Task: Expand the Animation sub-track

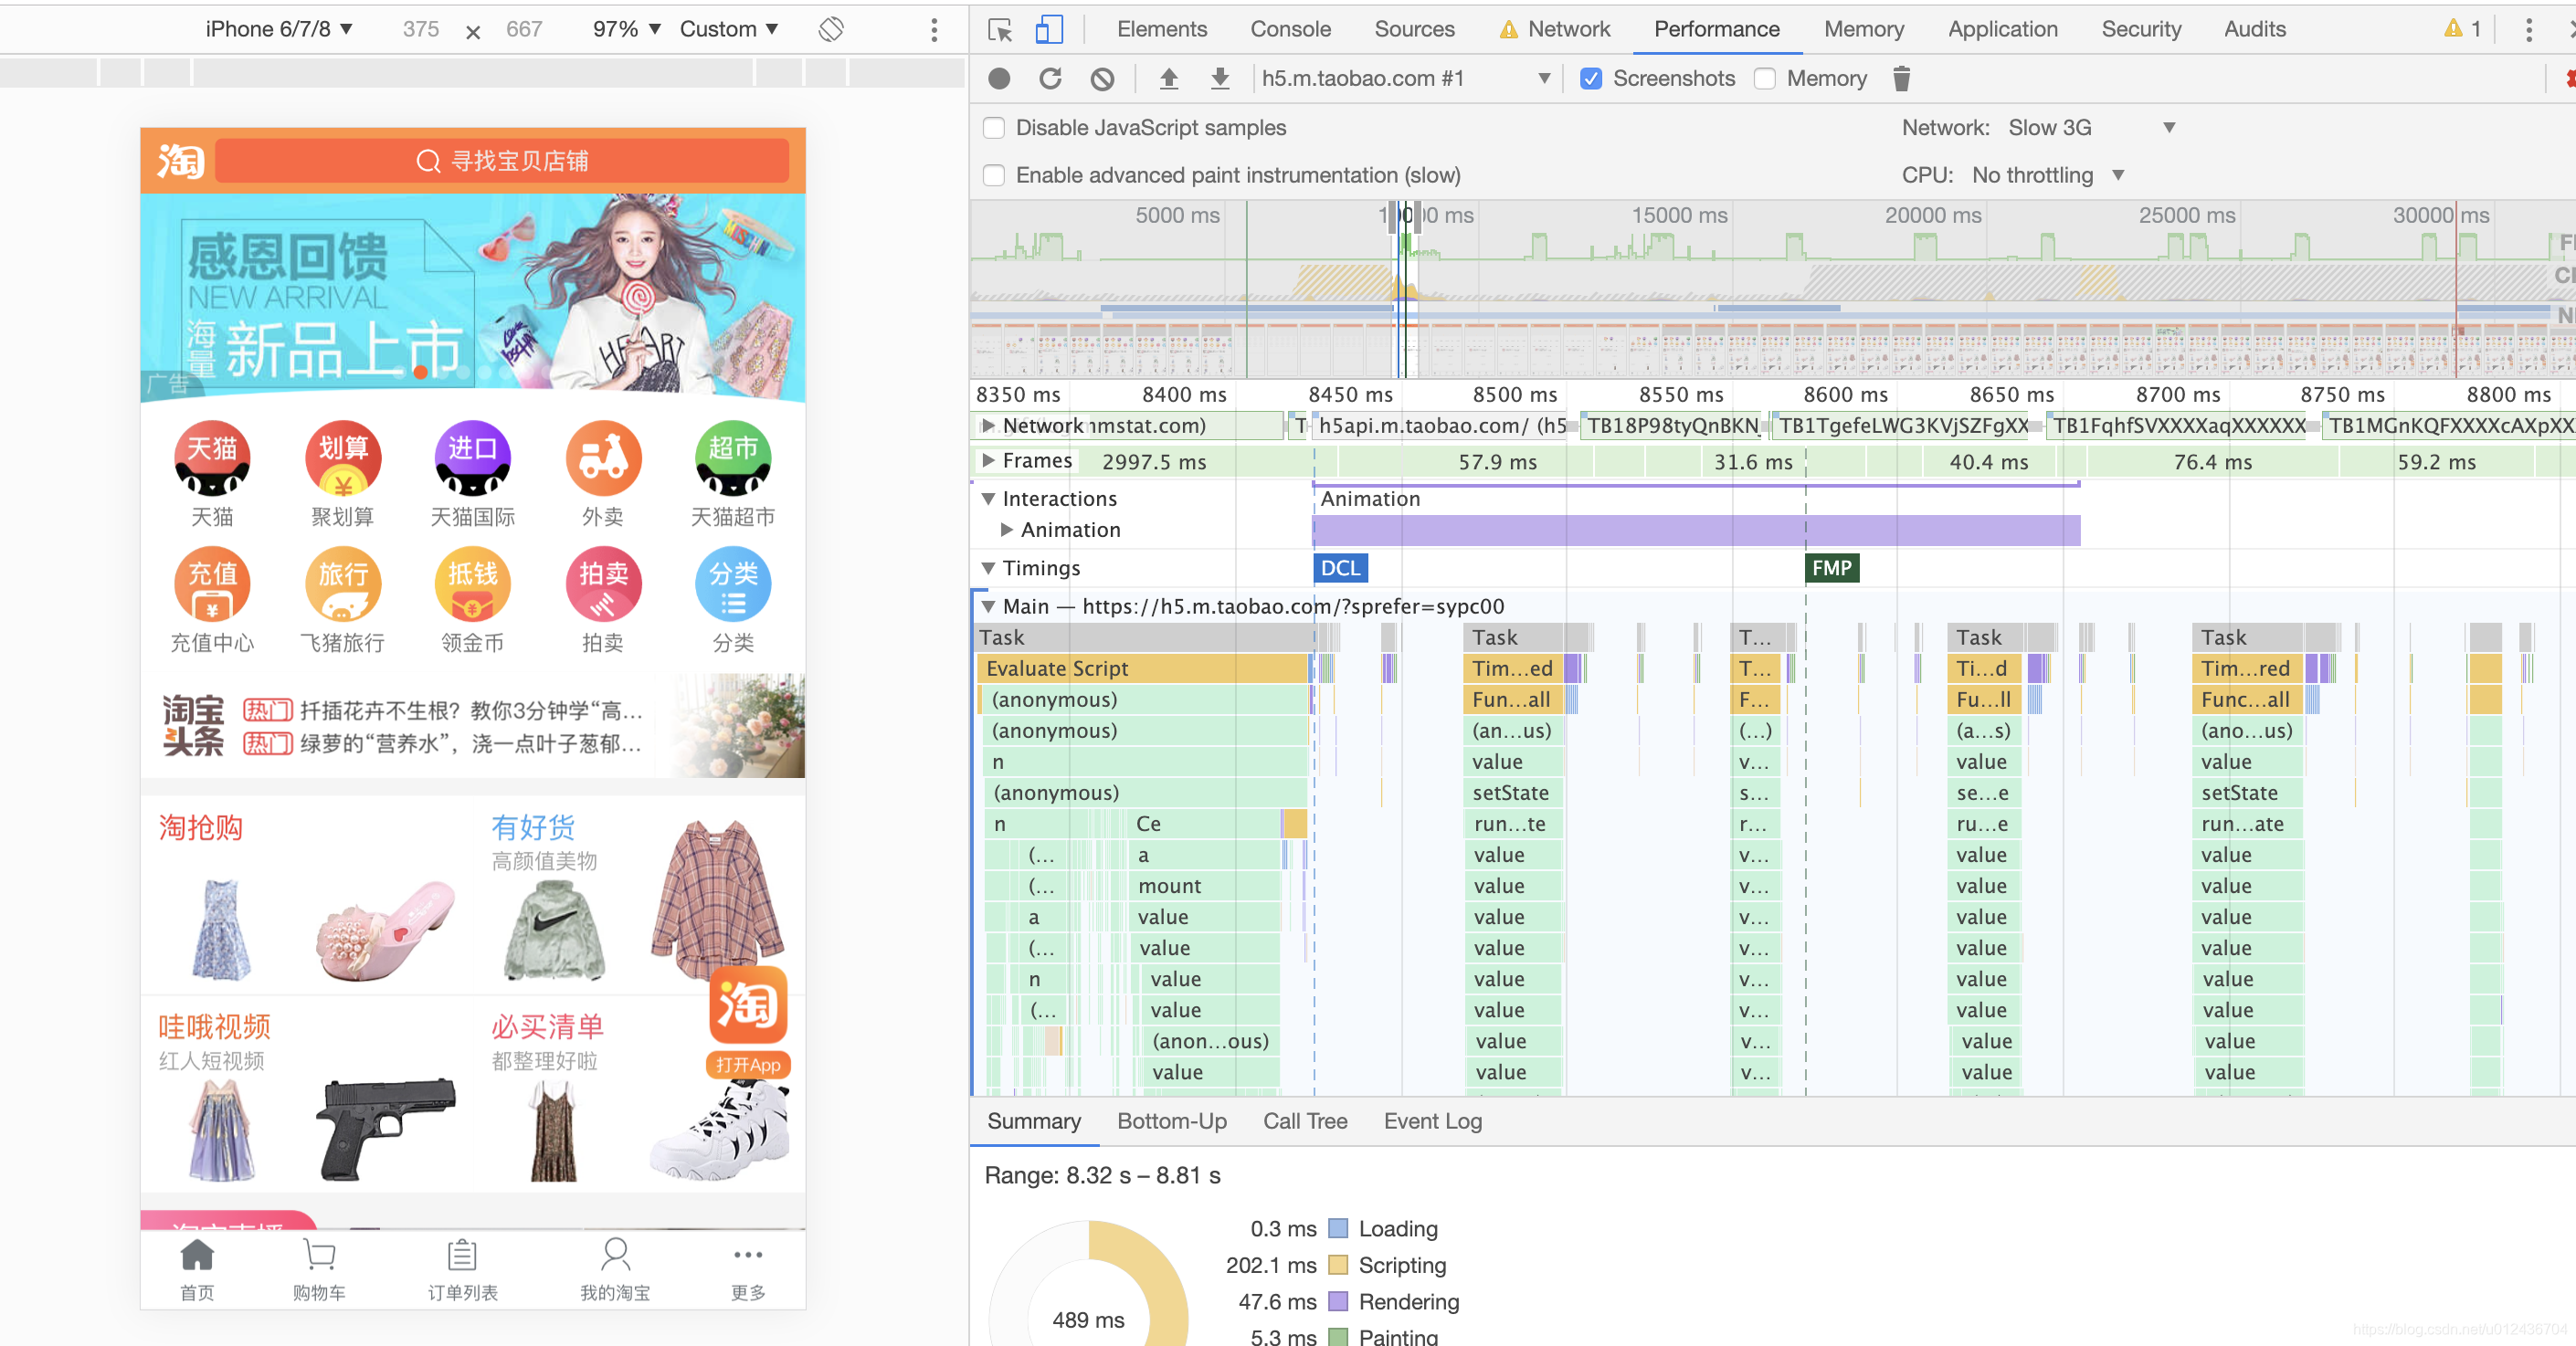Action: click(1007, 530)
